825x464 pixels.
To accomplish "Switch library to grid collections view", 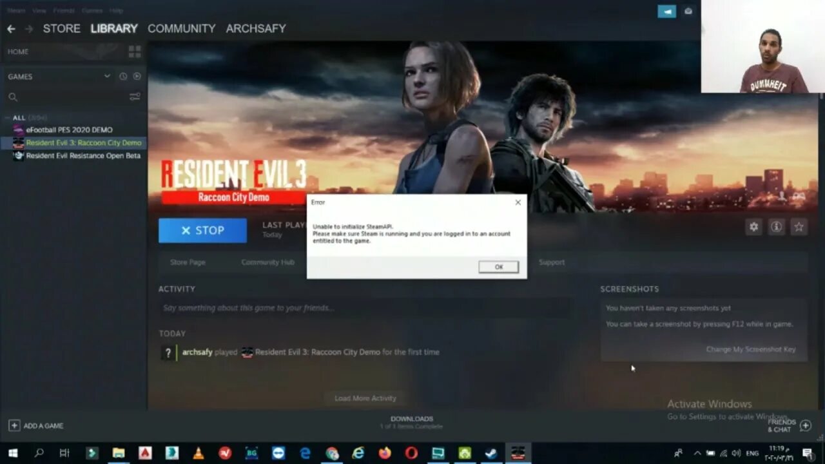I will [x=135, y=52].
